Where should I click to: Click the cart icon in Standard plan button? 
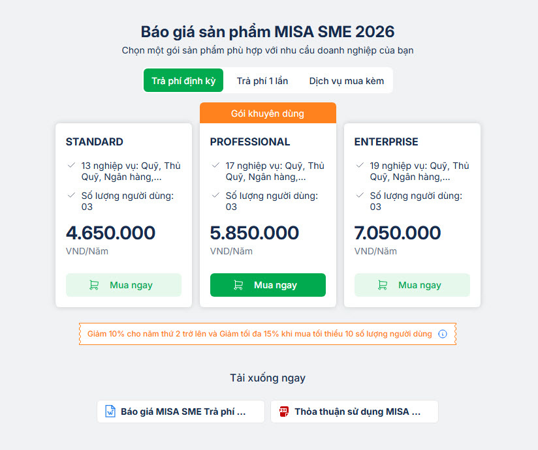(94, 285)
